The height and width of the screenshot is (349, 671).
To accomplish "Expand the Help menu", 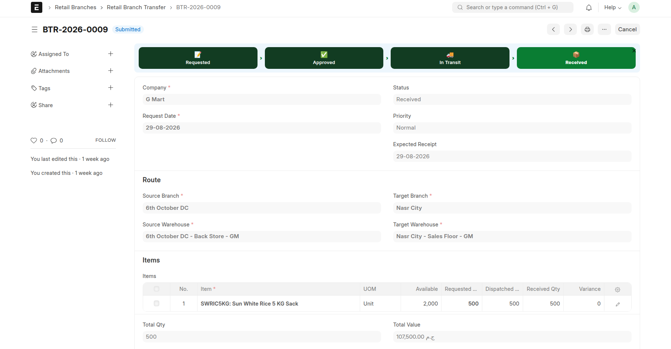I will point(613,7).
